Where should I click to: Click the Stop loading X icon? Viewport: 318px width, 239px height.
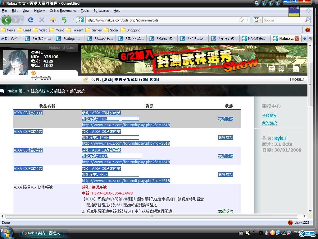42,20
